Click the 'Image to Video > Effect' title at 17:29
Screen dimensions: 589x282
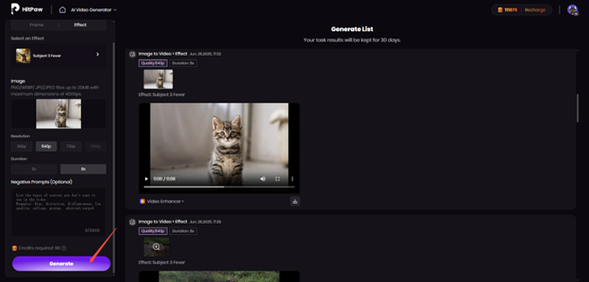point(162,221)
